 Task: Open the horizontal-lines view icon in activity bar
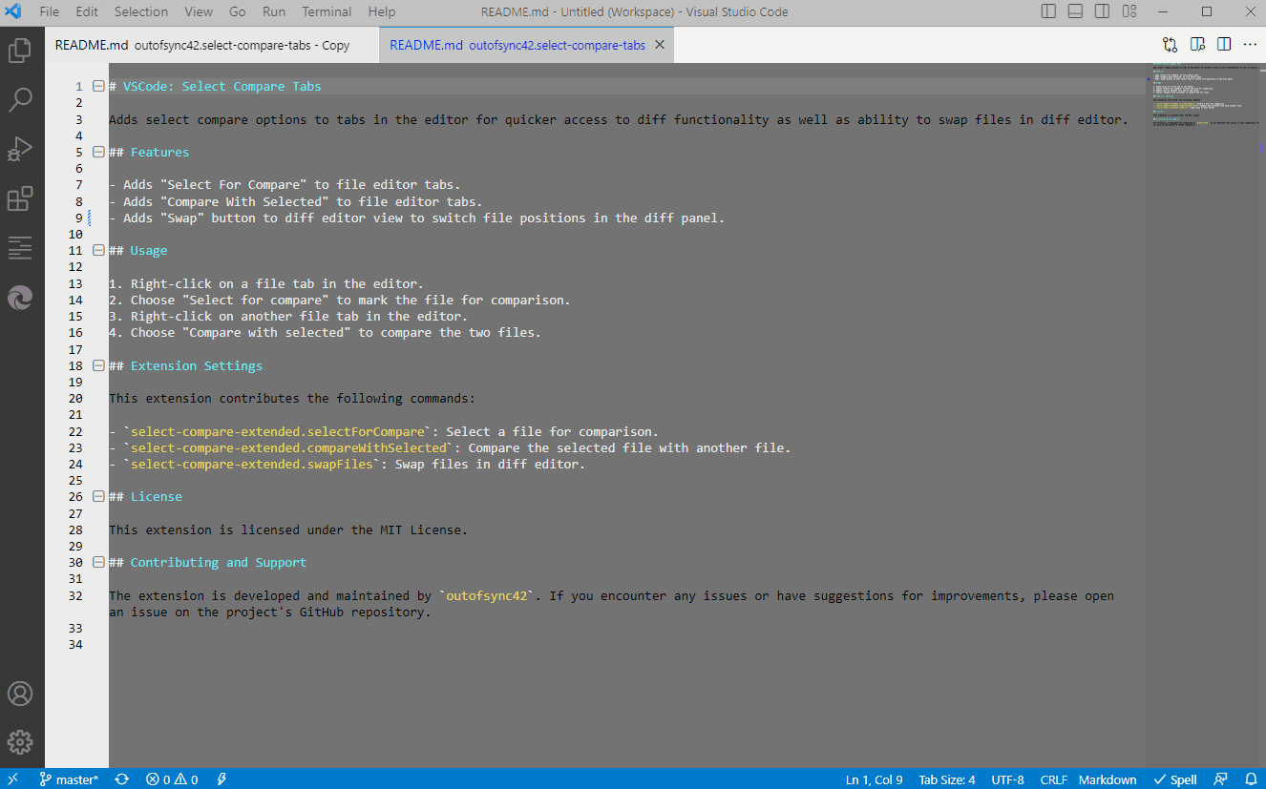(x=20, y=248)
